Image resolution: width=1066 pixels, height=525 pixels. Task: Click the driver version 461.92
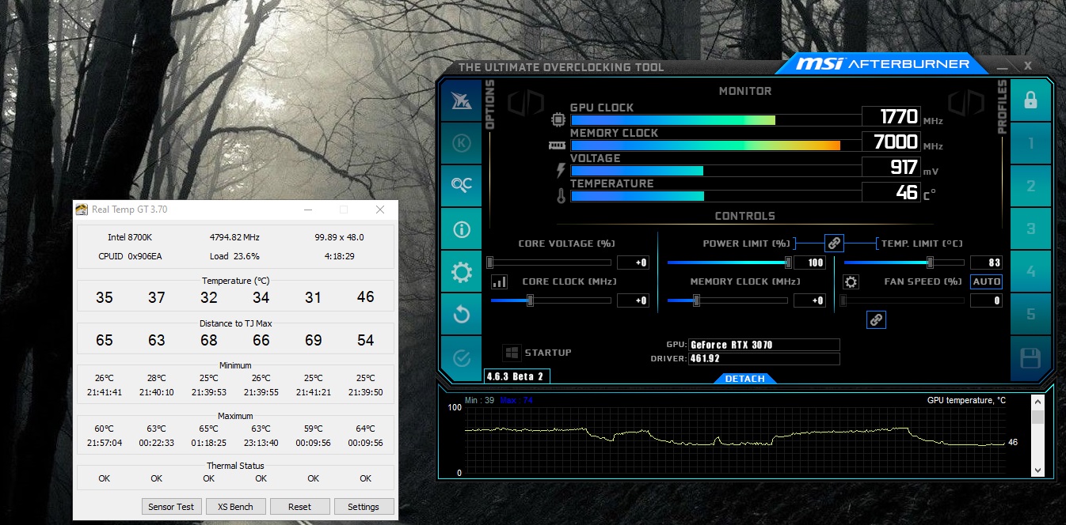click(x=763, y=359)
